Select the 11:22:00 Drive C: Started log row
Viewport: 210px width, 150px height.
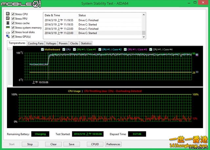click(x=93, y=33)
